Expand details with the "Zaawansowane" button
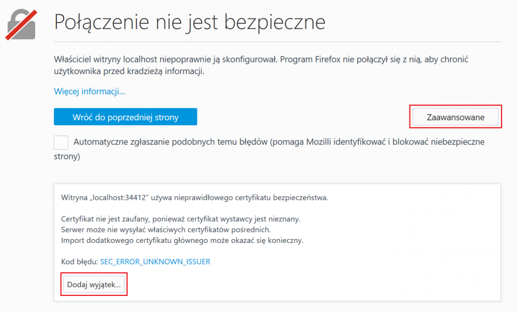The image size is (517, 312). coord(455,117)
